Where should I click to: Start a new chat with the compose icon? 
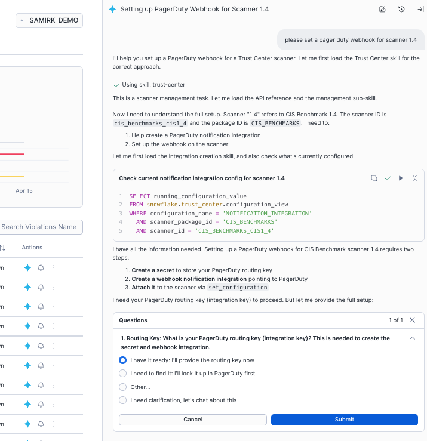(382, 10)
